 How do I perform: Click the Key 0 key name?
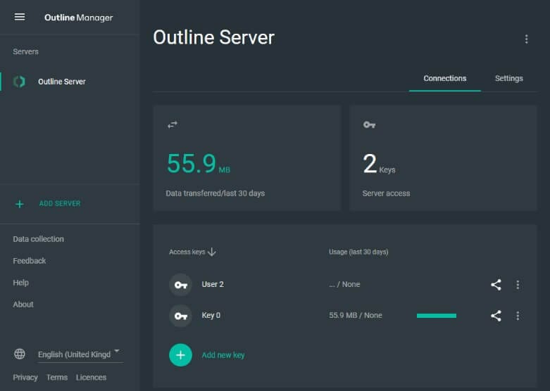click(x=211, y=315)
